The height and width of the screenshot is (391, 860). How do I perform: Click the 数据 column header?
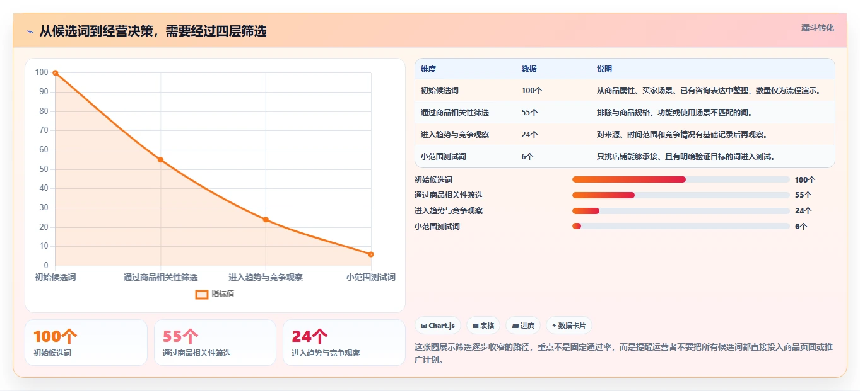pyautogui.click(x=529, y=69)
